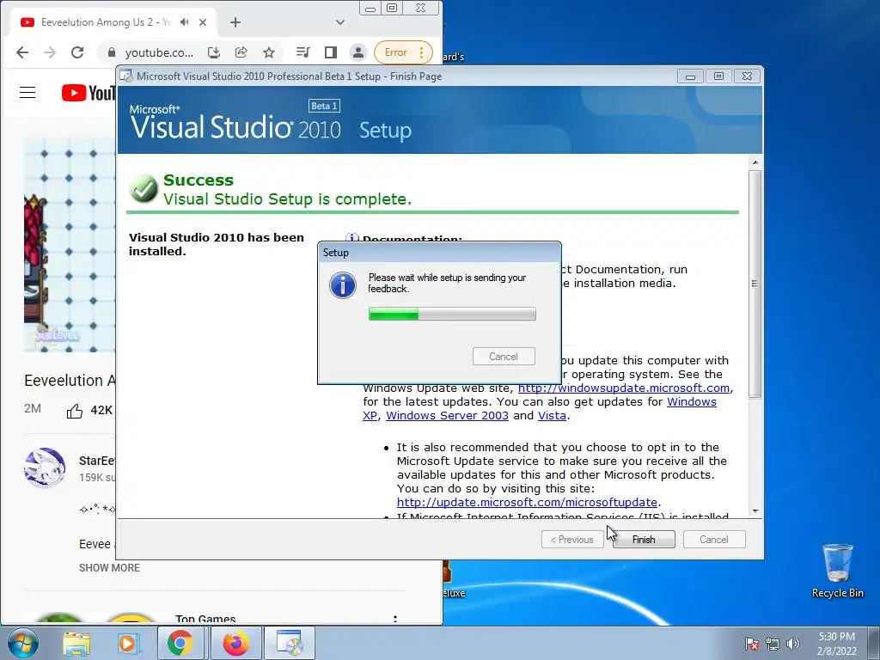Switch to the setup installer taskbar icon
The width and height of the screenshot is (880, 660).
(290, 643)
